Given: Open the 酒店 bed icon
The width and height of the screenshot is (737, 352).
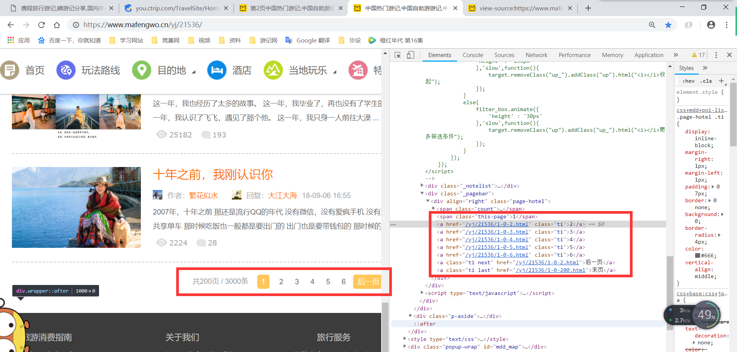Looking at the screenshot, I should click(217, 70).
